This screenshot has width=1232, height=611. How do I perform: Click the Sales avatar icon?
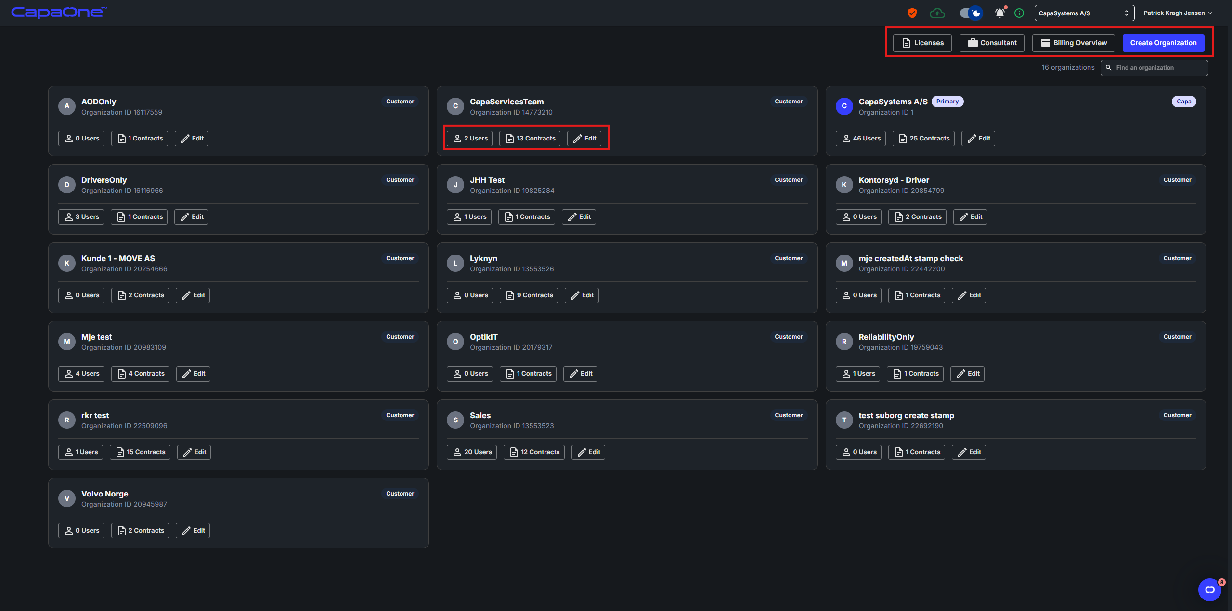(455, 420)
